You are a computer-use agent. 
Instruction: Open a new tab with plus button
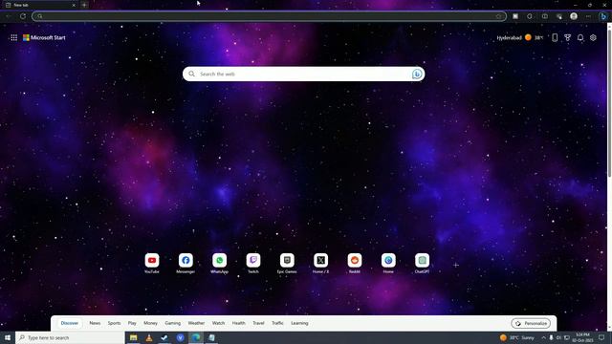click(84, 5)
